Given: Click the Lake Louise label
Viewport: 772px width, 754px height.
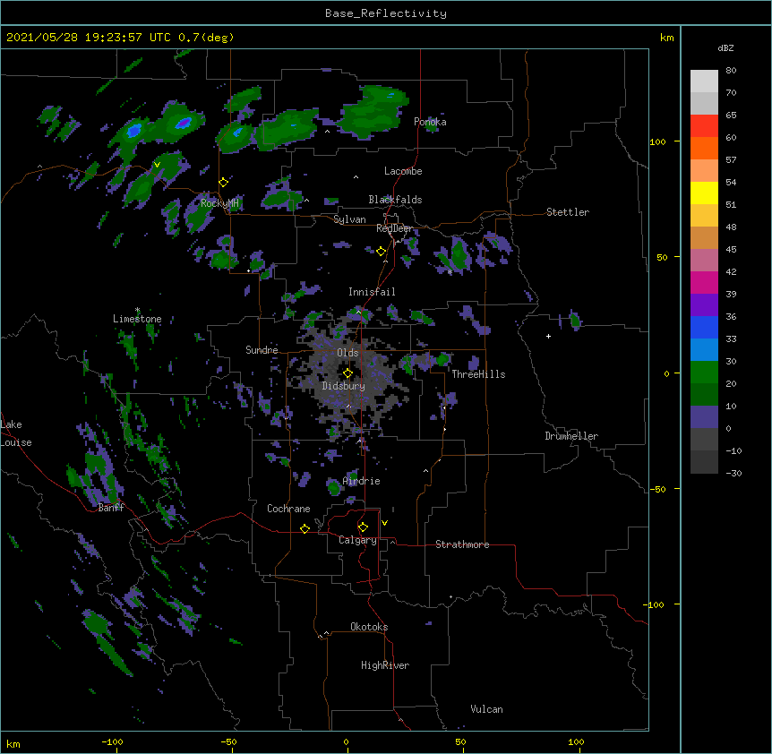Looking at the screenshot, I should coord(16,433).
